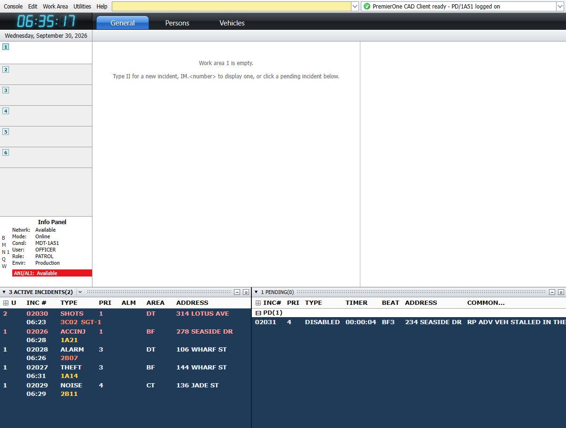Viewport: 566px width, 428px height.
Task: Select incident 02028 ALARM row
Action: [125, 353]
